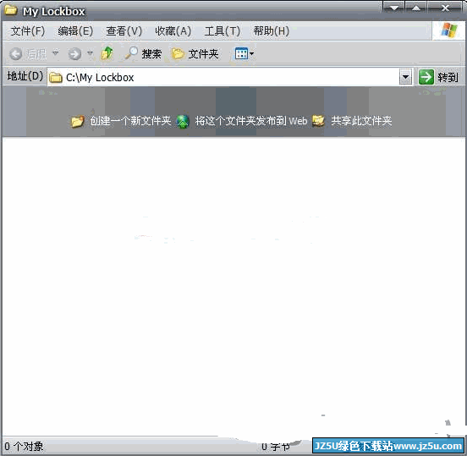The height and width of the screenshot is (456, 467).
Task: Click the 创建一个新文件夹 task link
Action: [x=130, y=121]
